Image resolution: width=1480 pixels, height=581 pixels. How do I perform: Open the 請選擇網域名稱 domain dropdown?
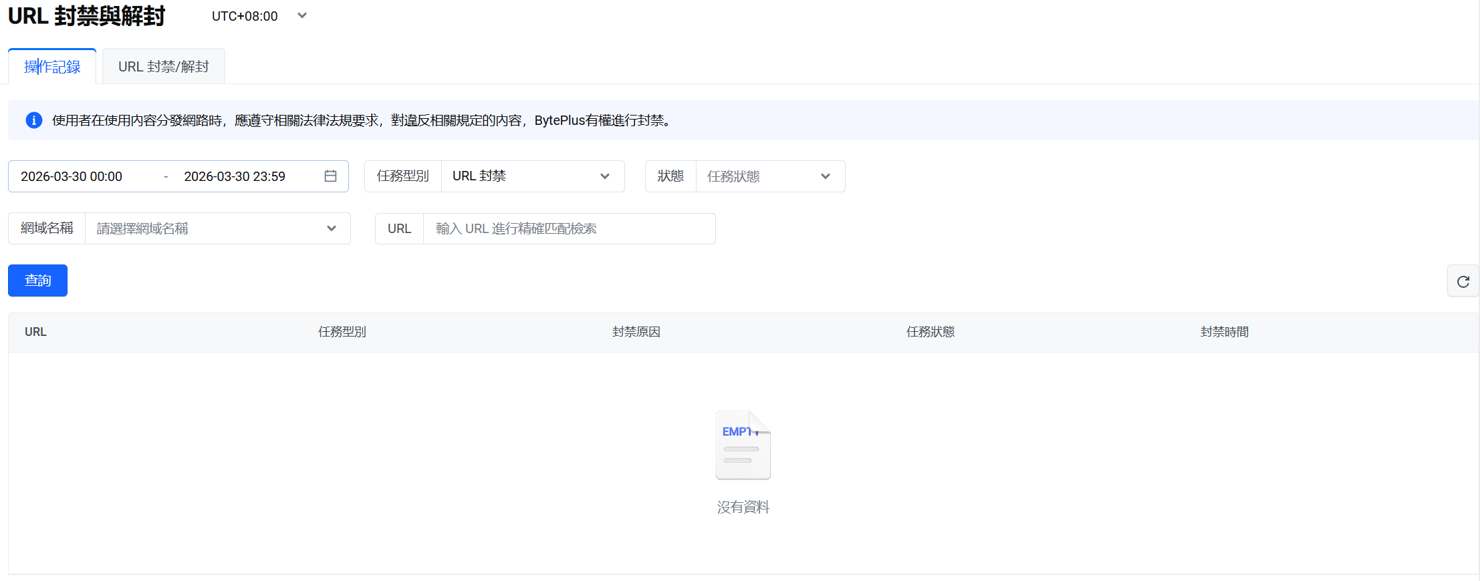point(217,228)
